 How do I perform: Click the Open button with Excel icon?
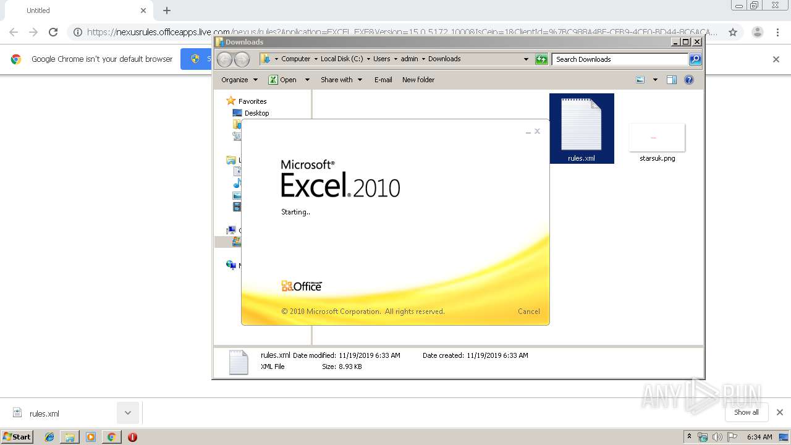[283, 80]
